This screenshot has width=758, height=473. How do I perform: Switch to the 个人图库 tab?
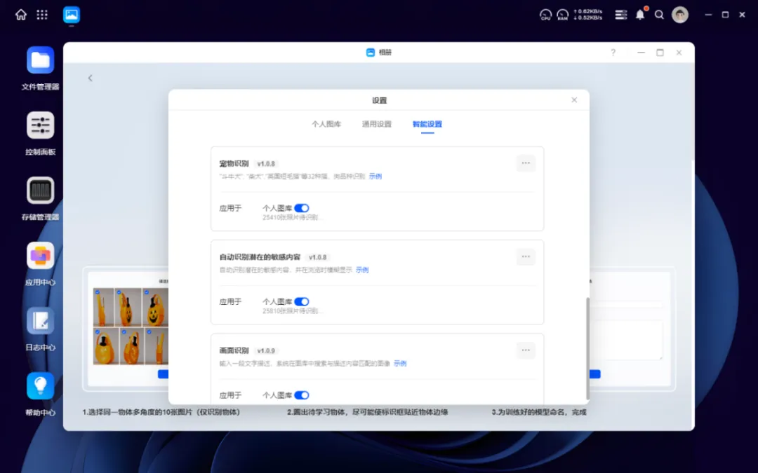(326, 123)
